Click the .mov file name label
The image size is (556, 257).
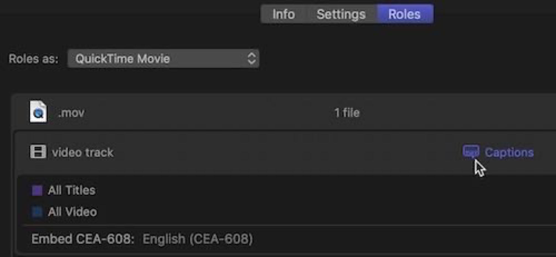click(x=71, y=113)
